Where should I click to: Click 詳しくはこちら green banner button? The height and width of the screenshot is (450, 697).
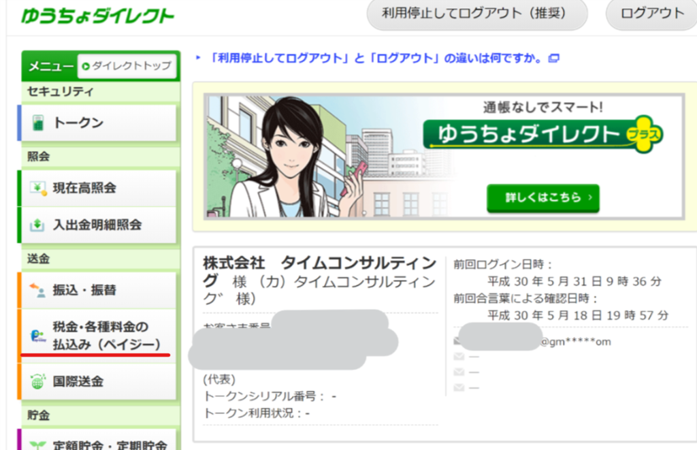pyautogui.click(x=543, y=198)
